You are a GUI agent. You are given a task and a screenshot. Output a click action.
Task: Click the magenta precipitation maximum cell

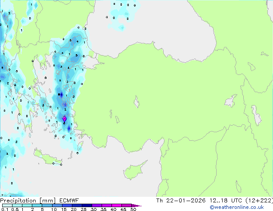(x=65, y=119)
